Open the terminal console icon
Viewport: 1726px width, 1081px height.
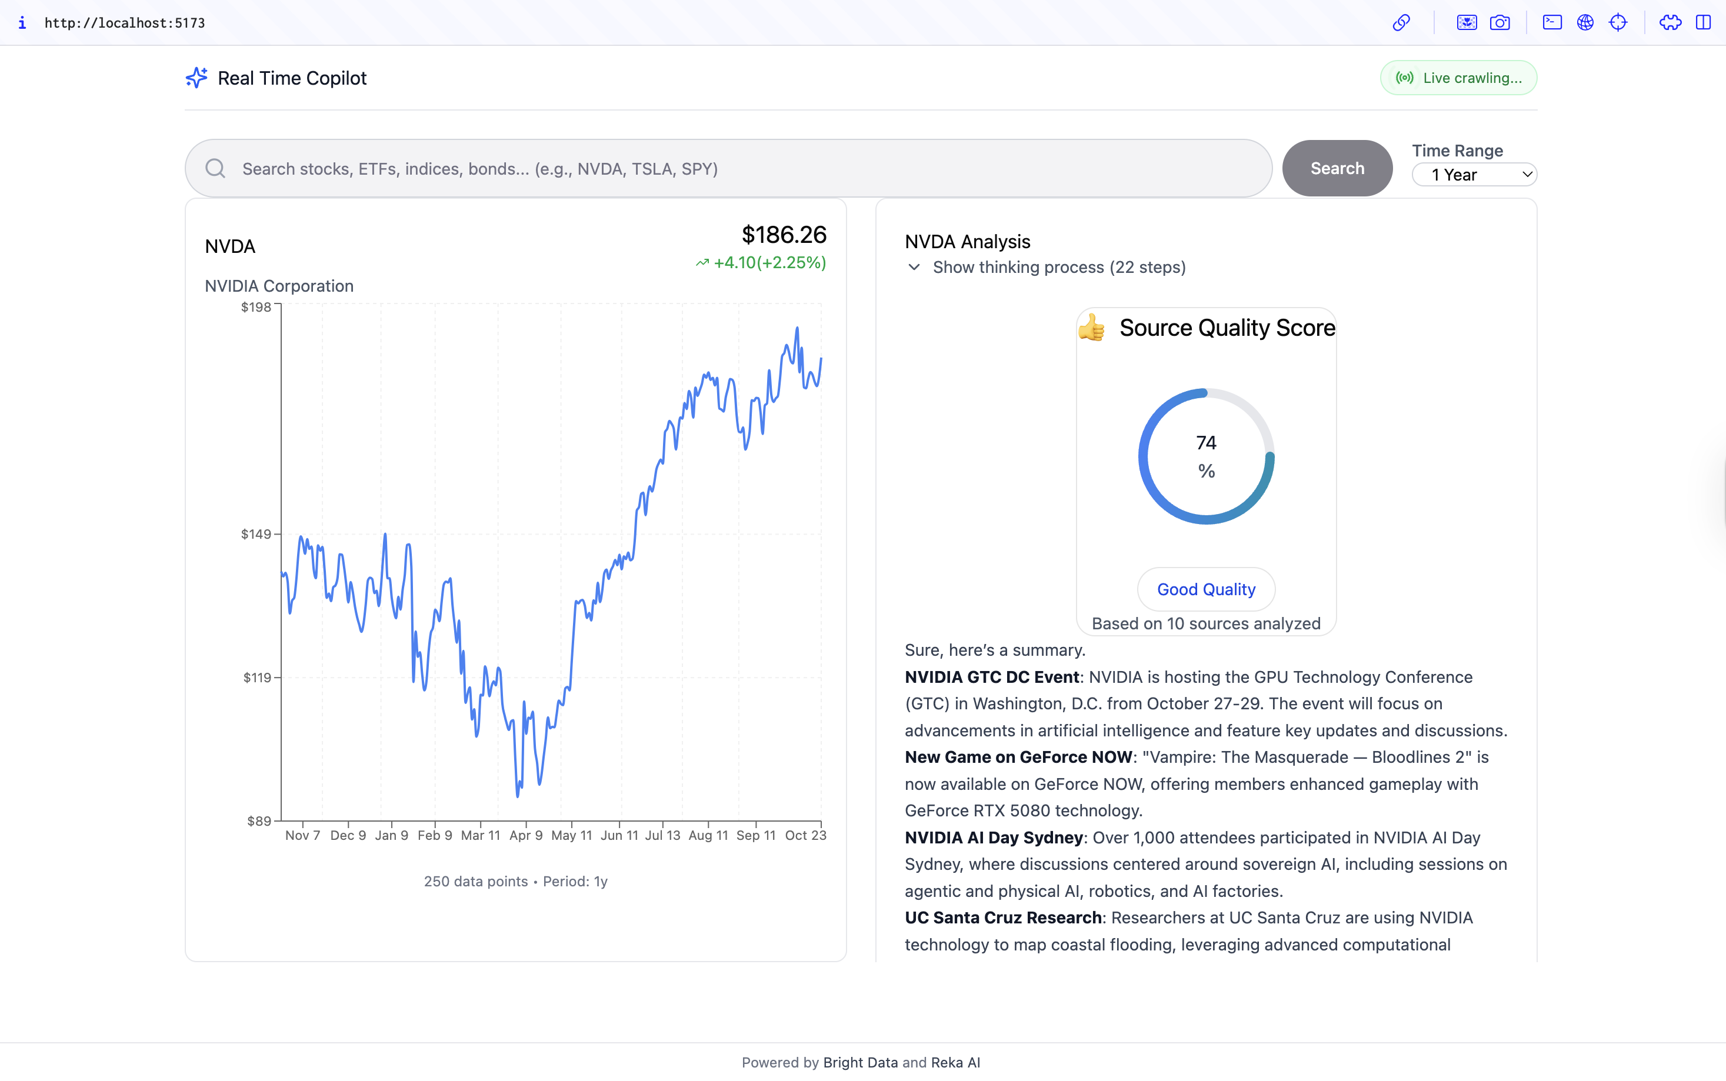[x=1551, y=23]
